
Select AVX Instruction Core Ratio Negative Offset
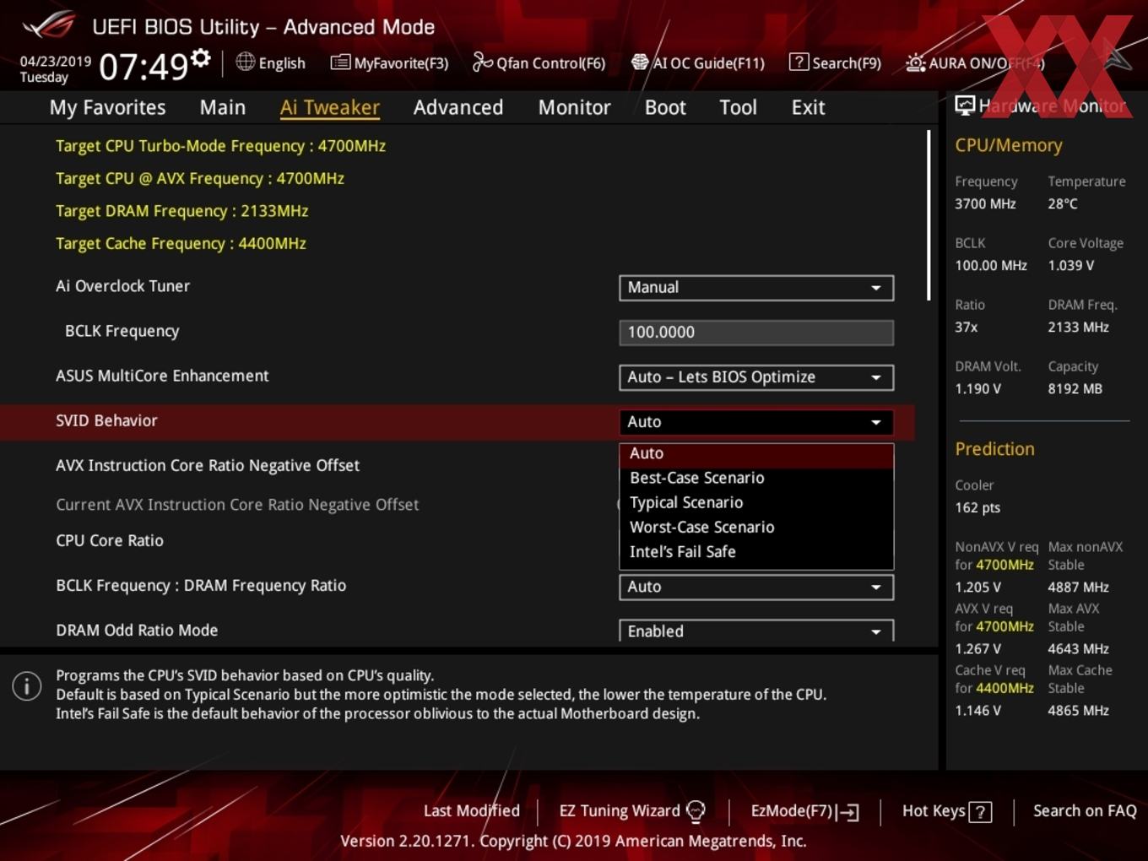(208, 465)
